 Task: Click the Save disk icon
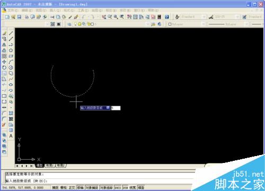[19, 17]
